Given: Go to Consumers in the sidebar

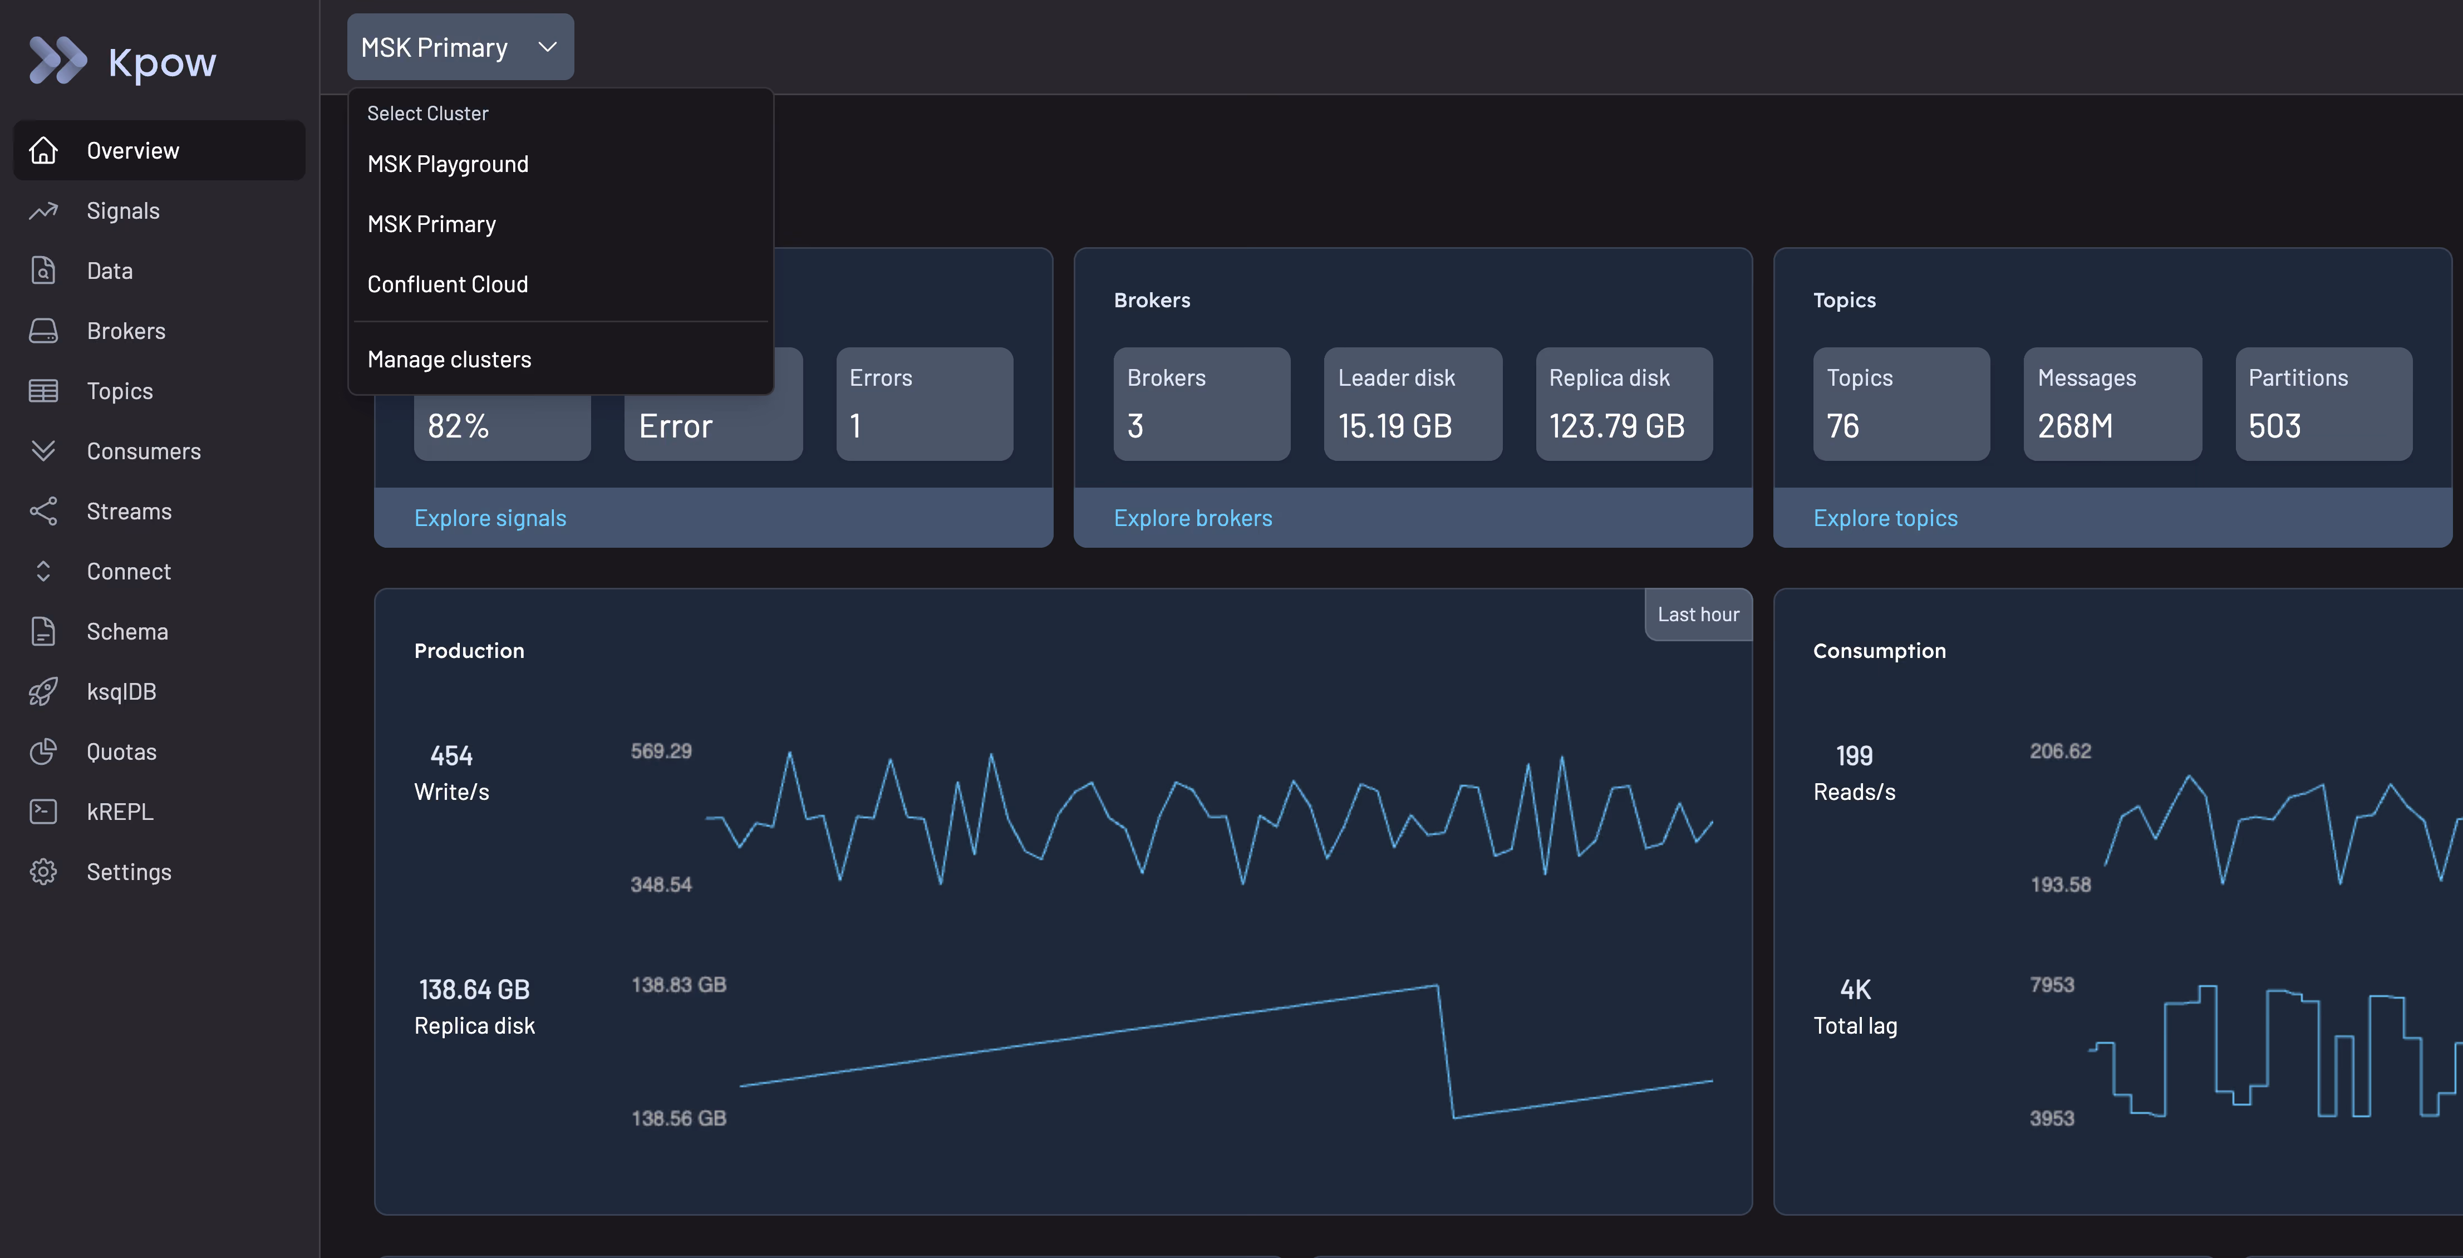Looking at the screenshot, I should (x=144, y=451).
